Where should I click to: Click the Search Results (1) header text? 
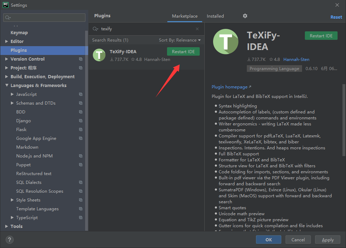click(x=110, y=40)
